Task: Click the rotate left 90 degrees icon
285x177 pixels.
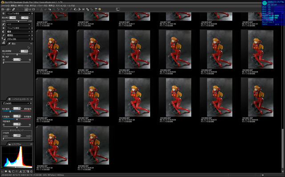Action: pos(75,9)
